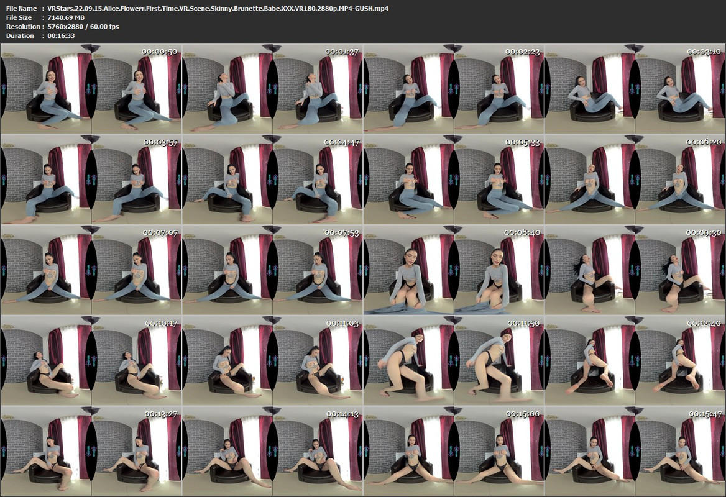Open the frame stamped 00:14:13
This screenshot has height=497, width=726.
click(x=273, y=452)
